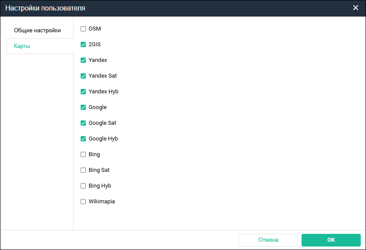Viewport: 366px width, 250px height.
Task: Click the Bing Hyb label text
Action: point(100,186)
